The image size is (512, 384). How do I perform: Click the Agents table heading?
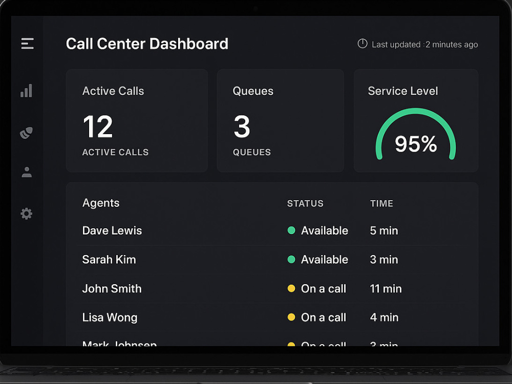pyautogui.click(x=101, y=203)
